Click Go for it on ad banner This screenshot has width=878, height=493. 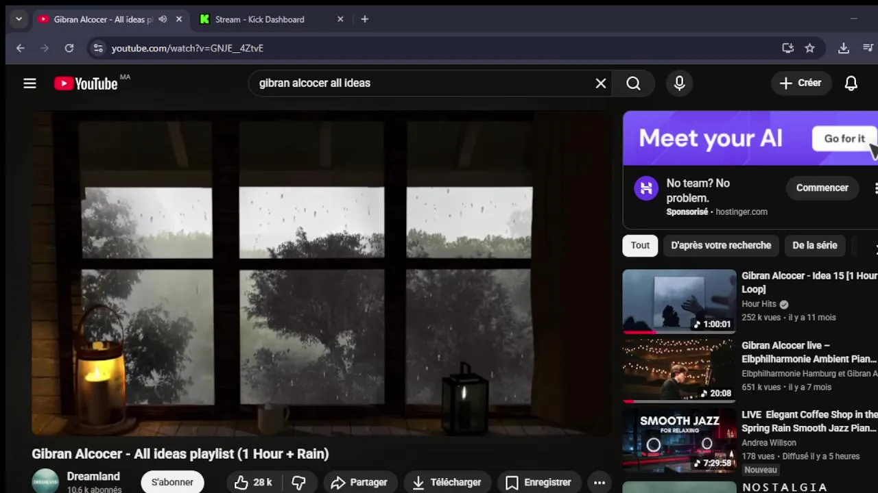(x=844, y=138)
